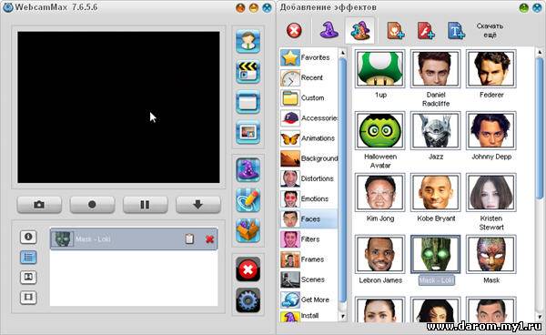Start recording with the round record button
The width and height of the screenshot is (546, 335).
92,205
